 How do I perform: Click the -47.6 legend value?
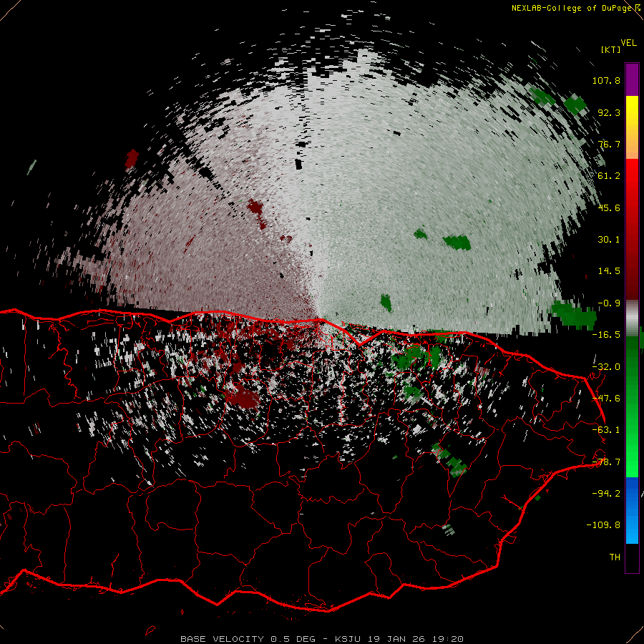(606, 399)
